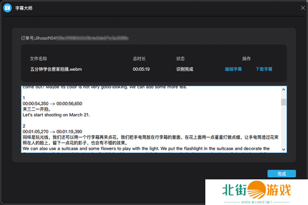Image resolution: width=308 pixels, height=205 pixels.
Task: Click the subtitle box scrollbar thumb
Action: [283, 101]
